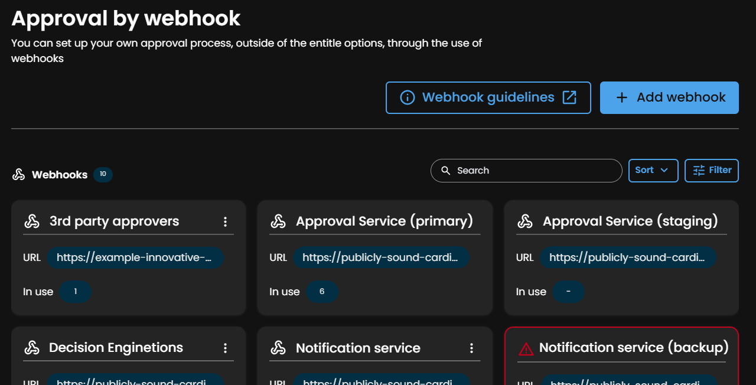Click the info icon in Webhook guidelines

408,97
